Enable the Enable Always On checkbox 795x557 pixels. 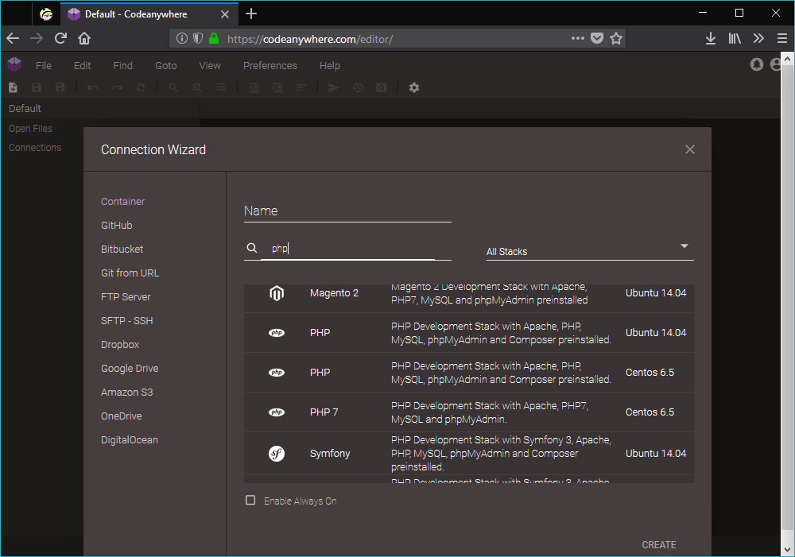[250, 500]
